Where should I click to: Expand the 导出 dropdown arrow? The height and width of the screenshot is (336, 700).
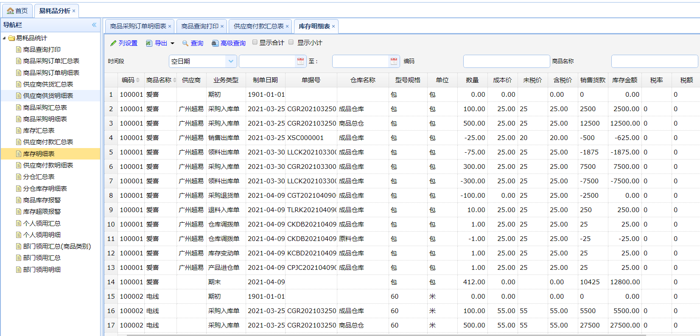[172, 43]
